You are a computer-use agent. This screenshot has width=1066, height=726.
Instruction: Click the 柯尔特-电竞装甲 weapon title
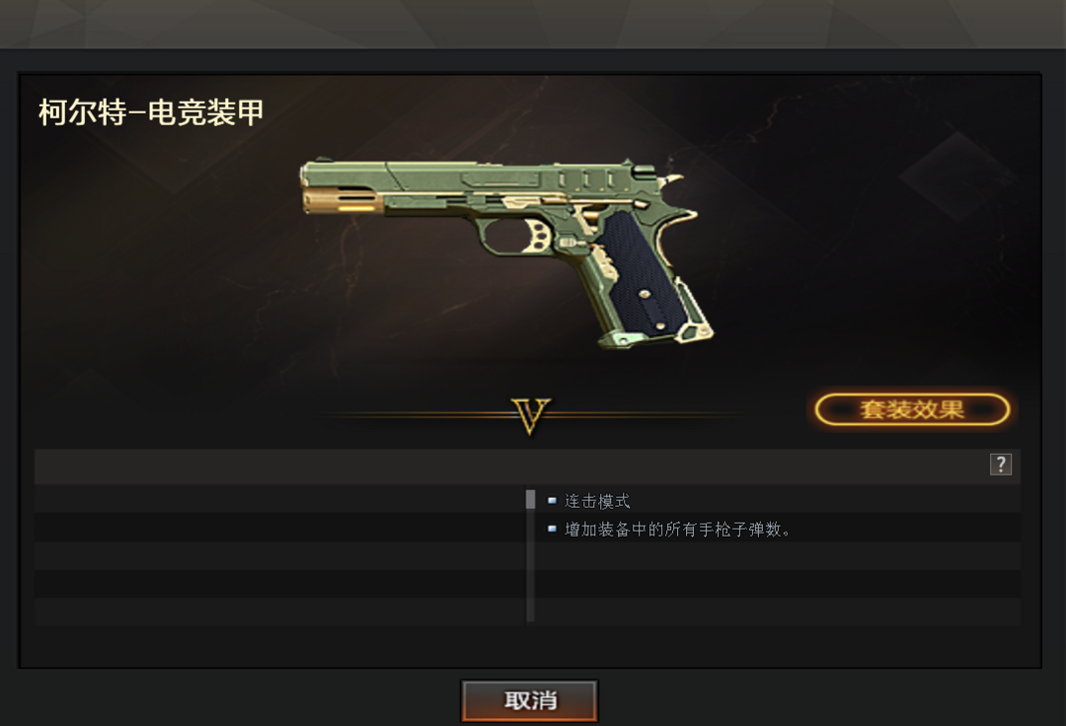(151, 112)
